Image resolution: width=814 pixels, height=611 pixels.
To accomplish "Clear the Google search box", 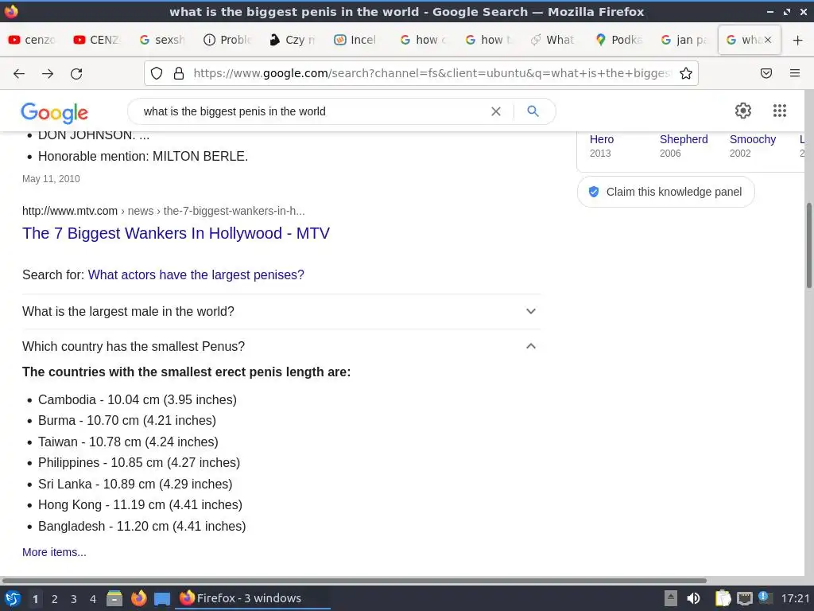I will pos(496,111).
